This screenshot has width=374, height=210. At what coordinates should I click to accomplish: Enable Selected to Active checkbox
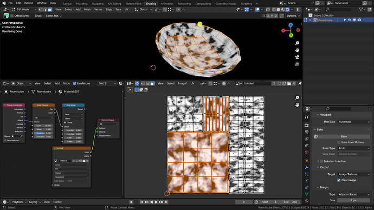[x=321, y=161]
